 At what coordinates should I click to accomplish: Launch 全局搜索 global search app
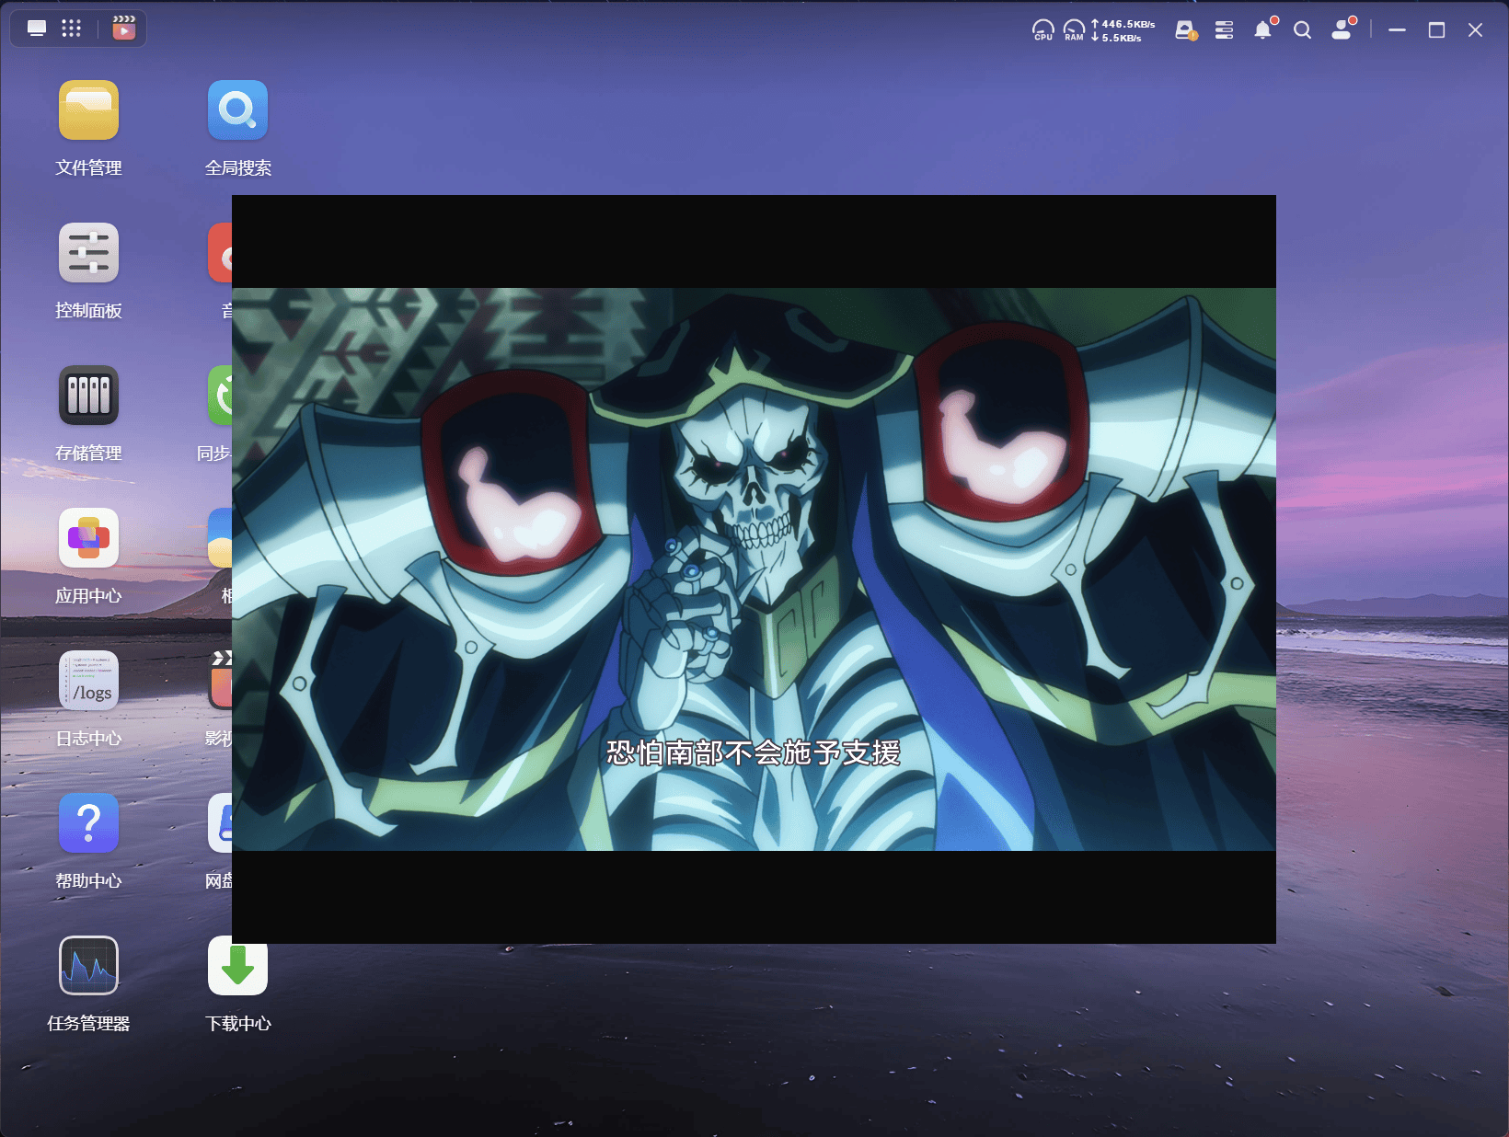coord(237,110)
